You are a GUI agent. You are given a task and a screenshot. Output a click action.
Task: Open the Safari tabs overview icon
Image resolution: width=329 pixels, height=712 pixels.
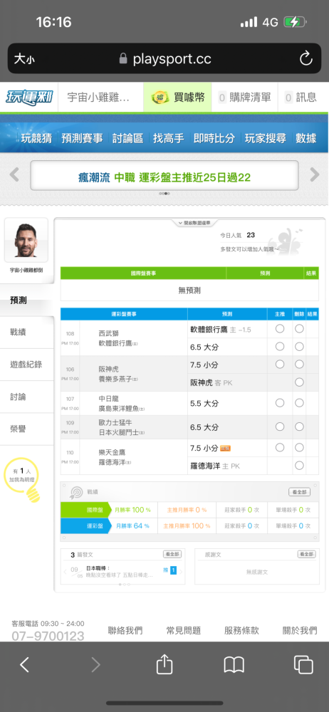tap(303, 665)
